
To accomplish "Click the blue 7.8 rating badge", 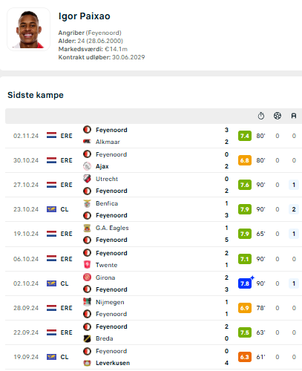I will pos(245,283).
